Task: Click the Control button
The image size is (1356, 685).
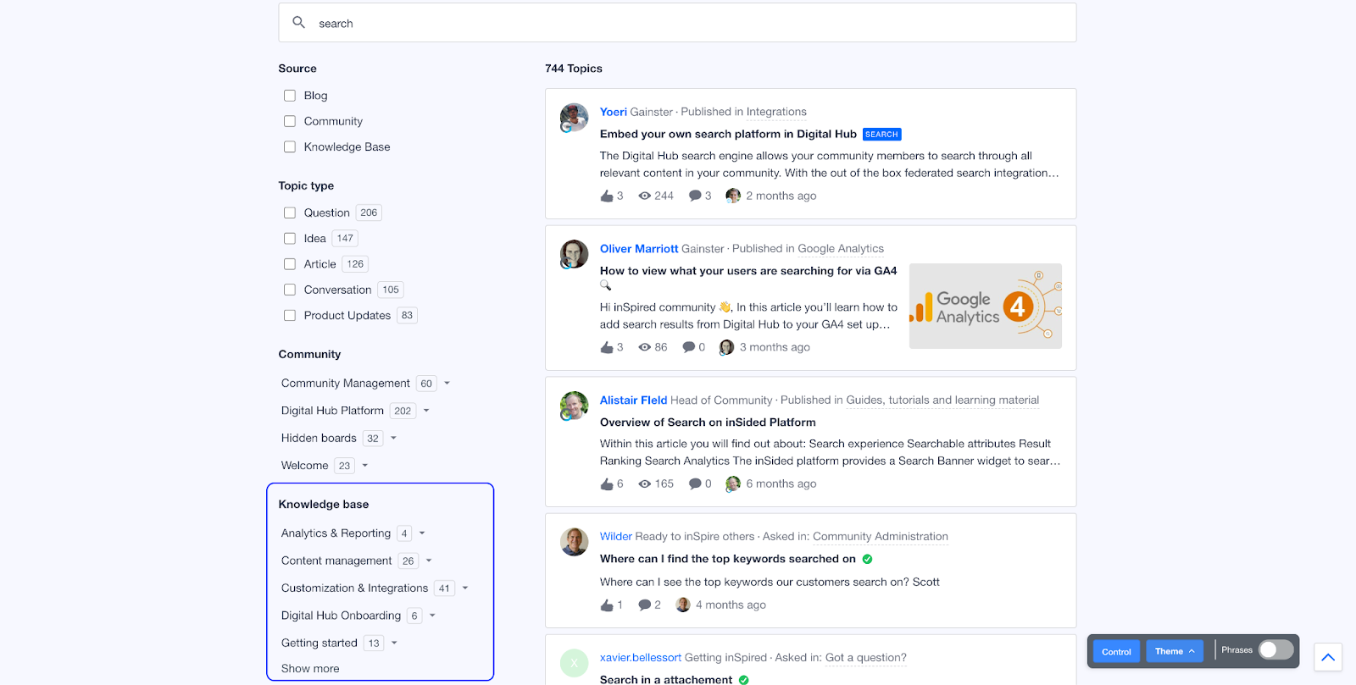Action: pos(1116,651)
